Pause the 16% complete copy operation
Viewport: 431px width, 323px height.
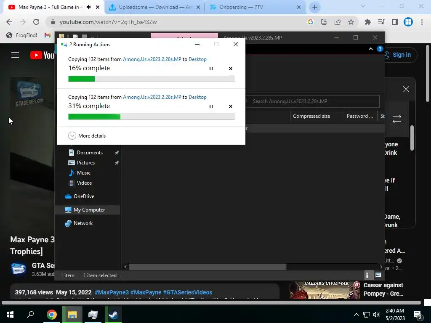pos(211,69)
